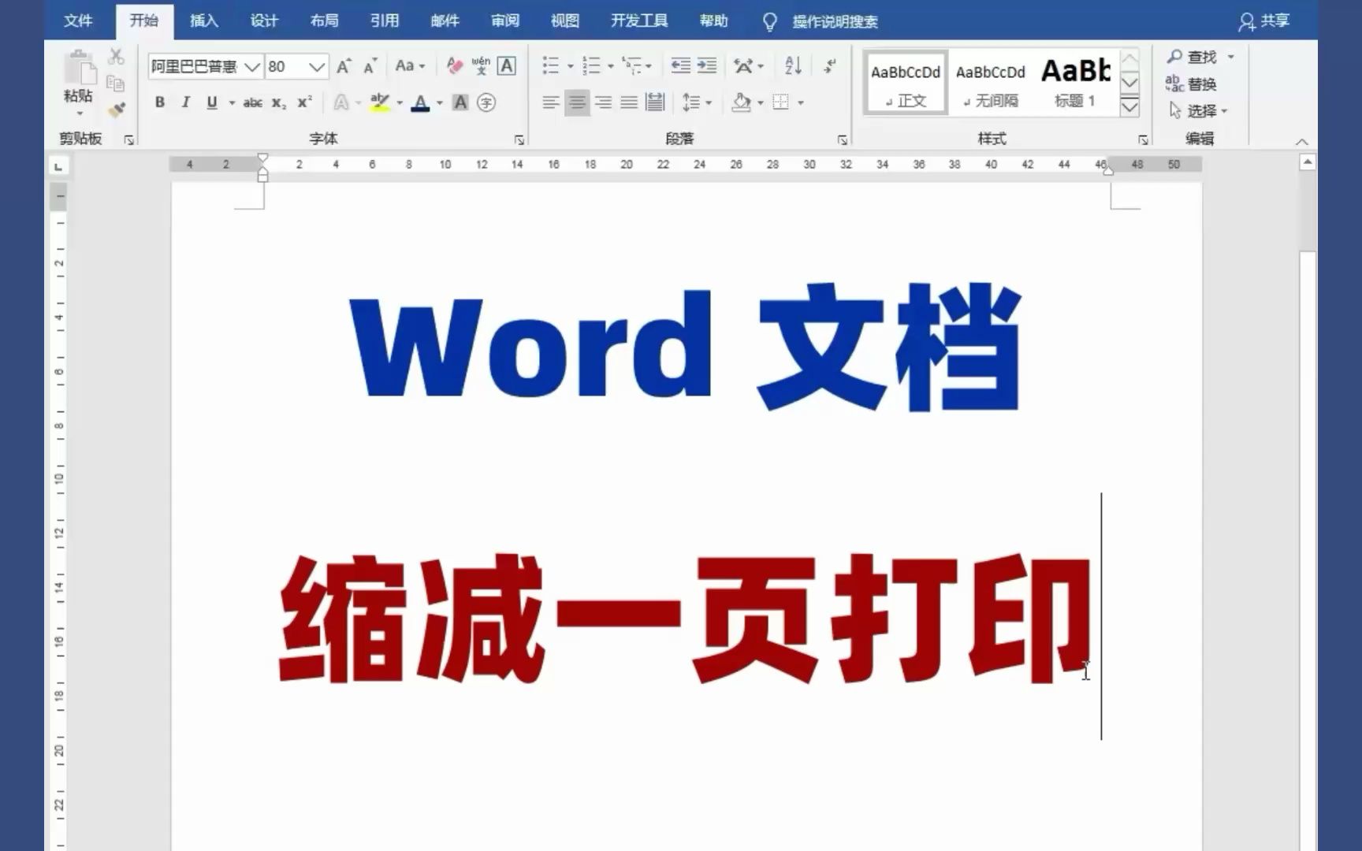Apply dark blue font color
The height and width of the screenshot is (851, 1362).
(421, 102)
